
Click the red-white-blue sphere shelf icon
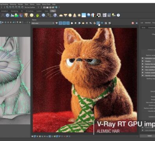tap(93, 15)
